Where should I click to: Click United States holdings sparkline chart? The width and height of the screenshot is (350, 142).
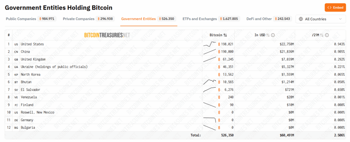tap(210, 44)
